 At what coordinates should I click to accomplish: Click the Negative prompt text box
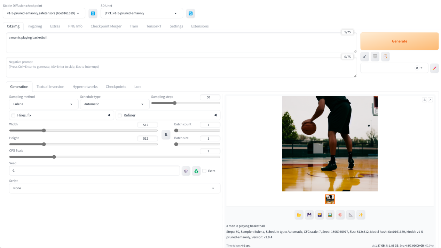coord(181,67)
